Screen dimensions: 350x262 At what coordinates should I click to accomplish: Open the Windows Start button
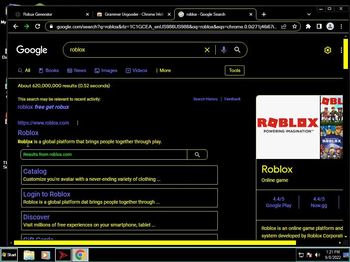9,254
